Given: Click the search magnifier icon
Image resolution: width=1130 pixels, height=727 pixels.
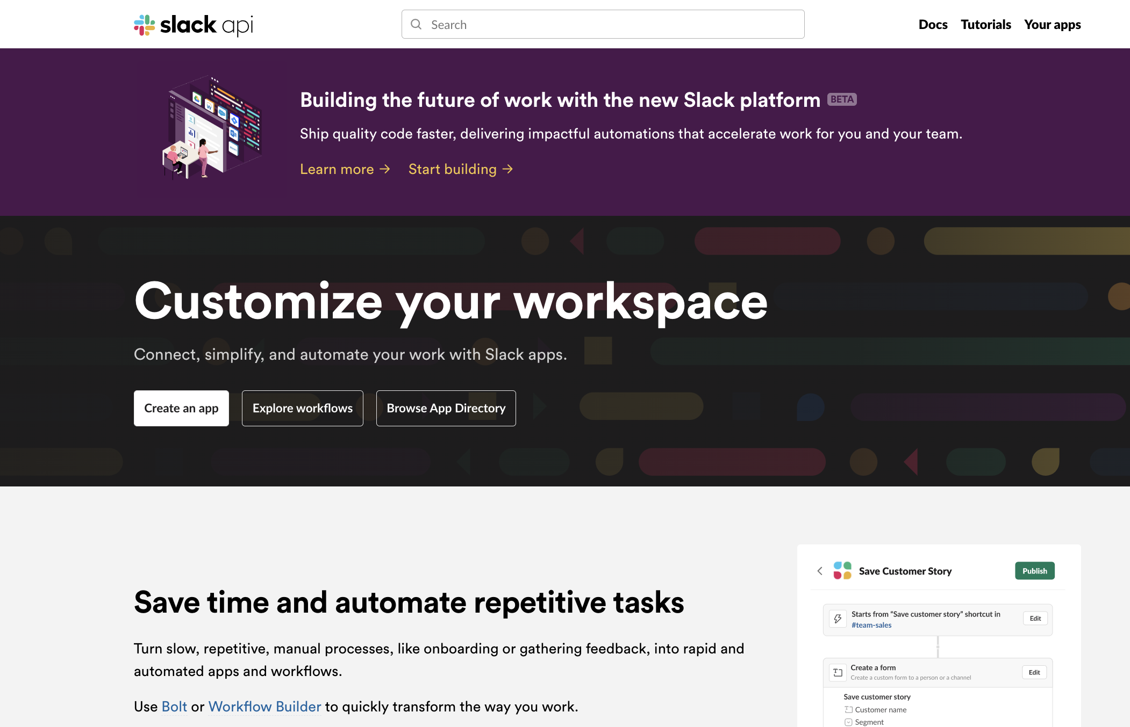Looking at the screenshot, I should (416, 24).
